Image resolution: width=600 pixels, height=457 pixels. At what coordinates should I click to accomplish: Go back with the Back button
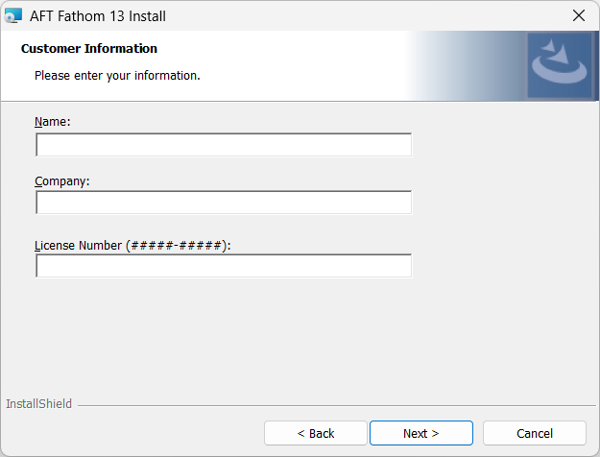(x=316, y=433)
